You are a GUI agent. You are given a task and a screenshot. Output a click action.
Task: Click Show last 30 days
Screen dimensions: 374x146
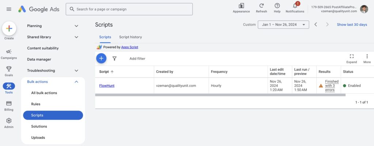pyautogui.click(x=352, y=24)
